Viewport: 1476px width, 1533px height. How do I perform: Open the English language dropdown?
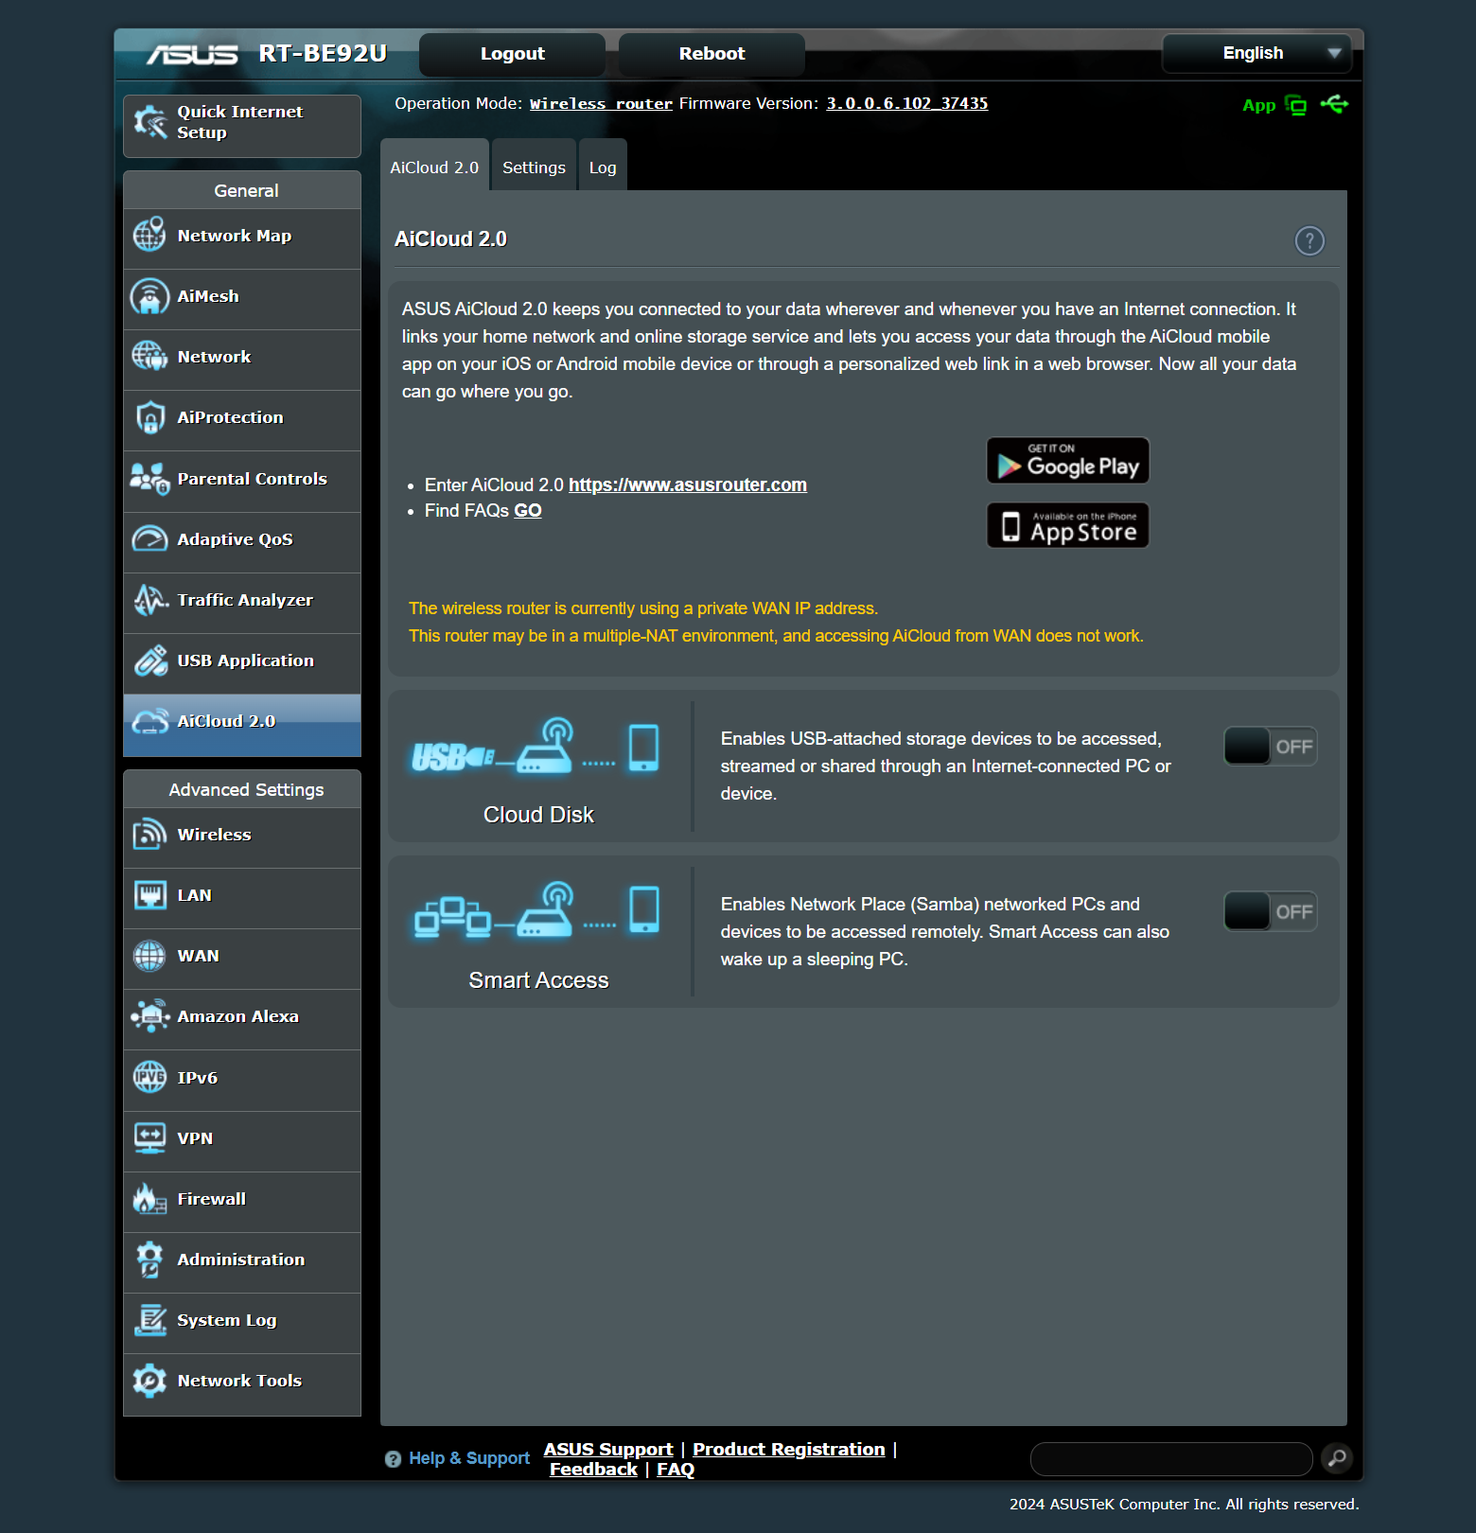[1256, 53]
